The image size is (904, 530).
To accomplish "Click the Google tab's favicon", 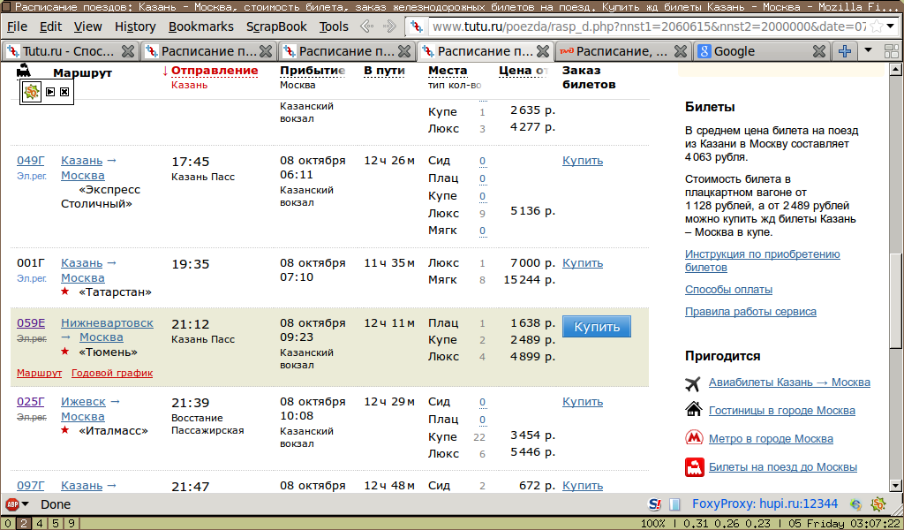I will (x=704, y=51).
